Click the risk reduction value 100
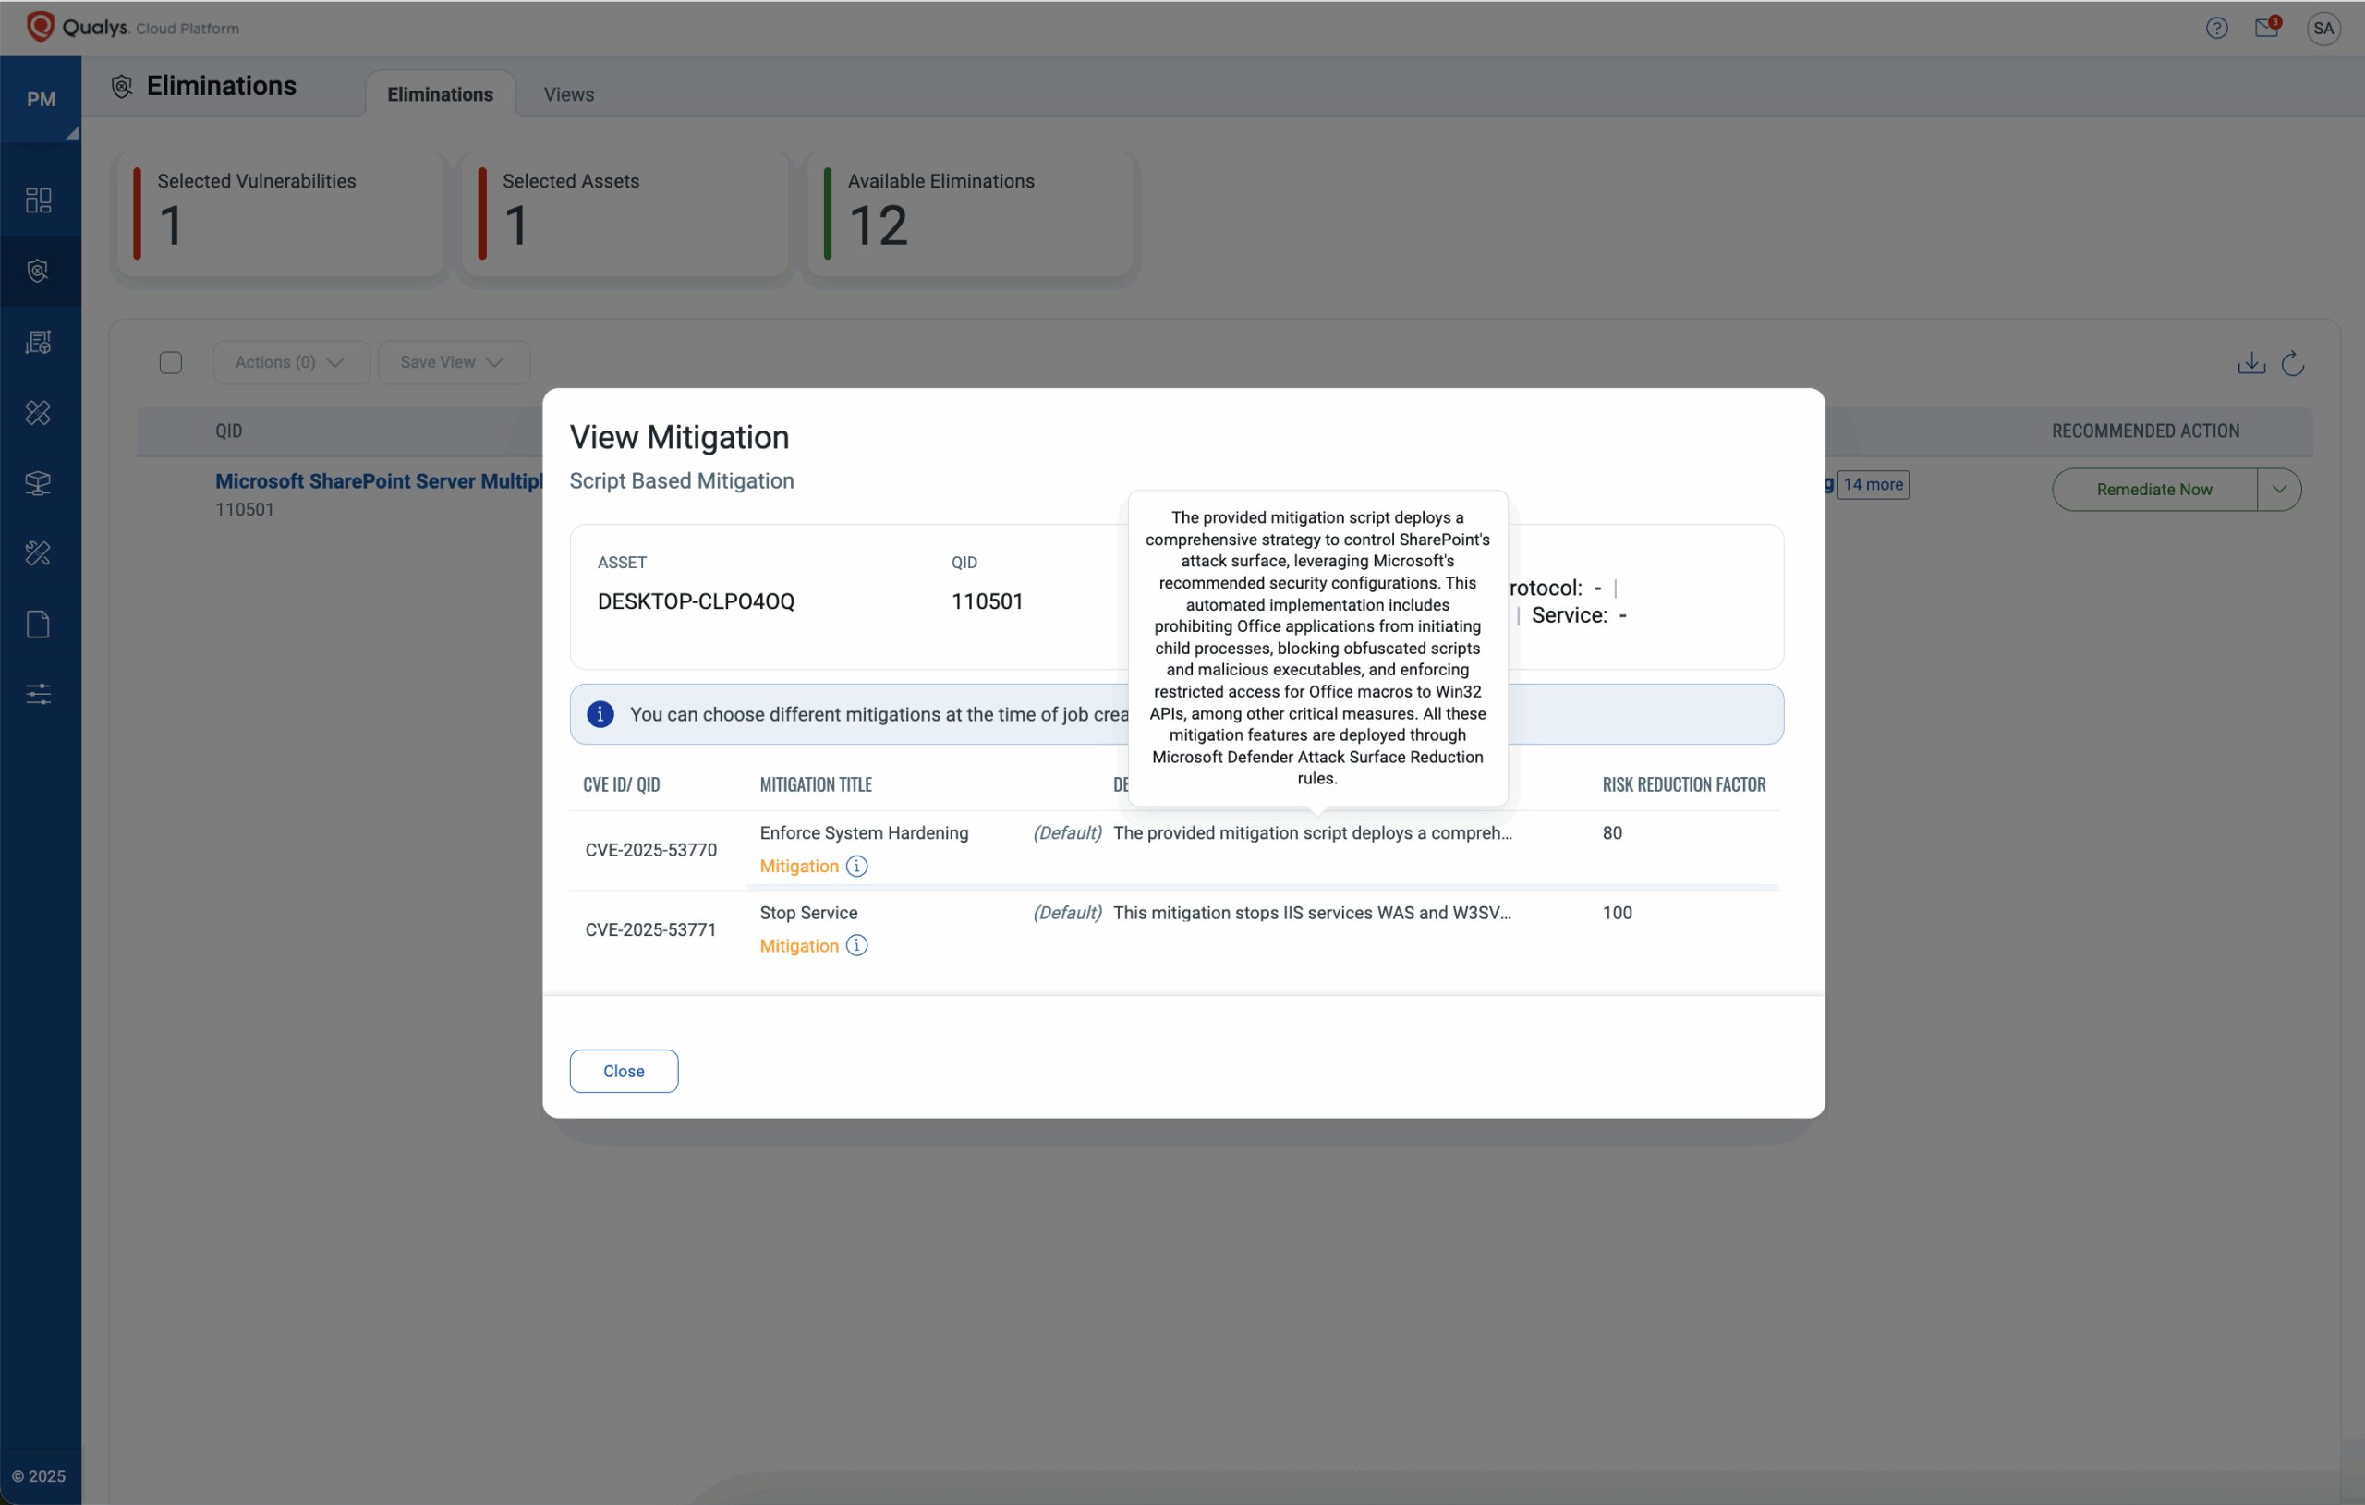The height and width of the screenshot is (1505, 2365). pos(1617,913)
